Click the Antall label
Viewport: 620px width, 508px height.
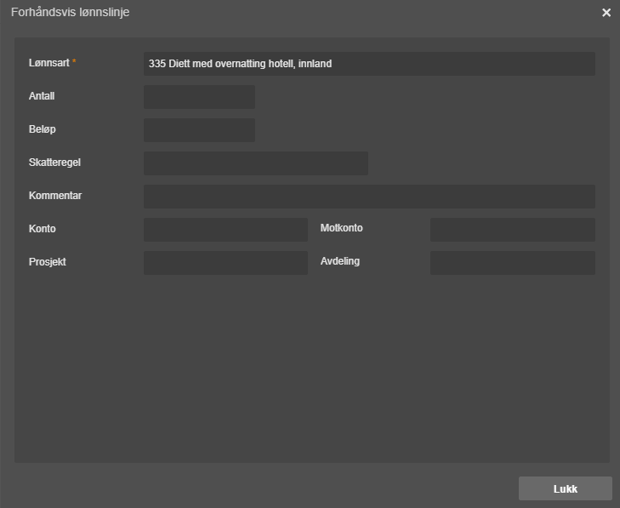[42, 96]
